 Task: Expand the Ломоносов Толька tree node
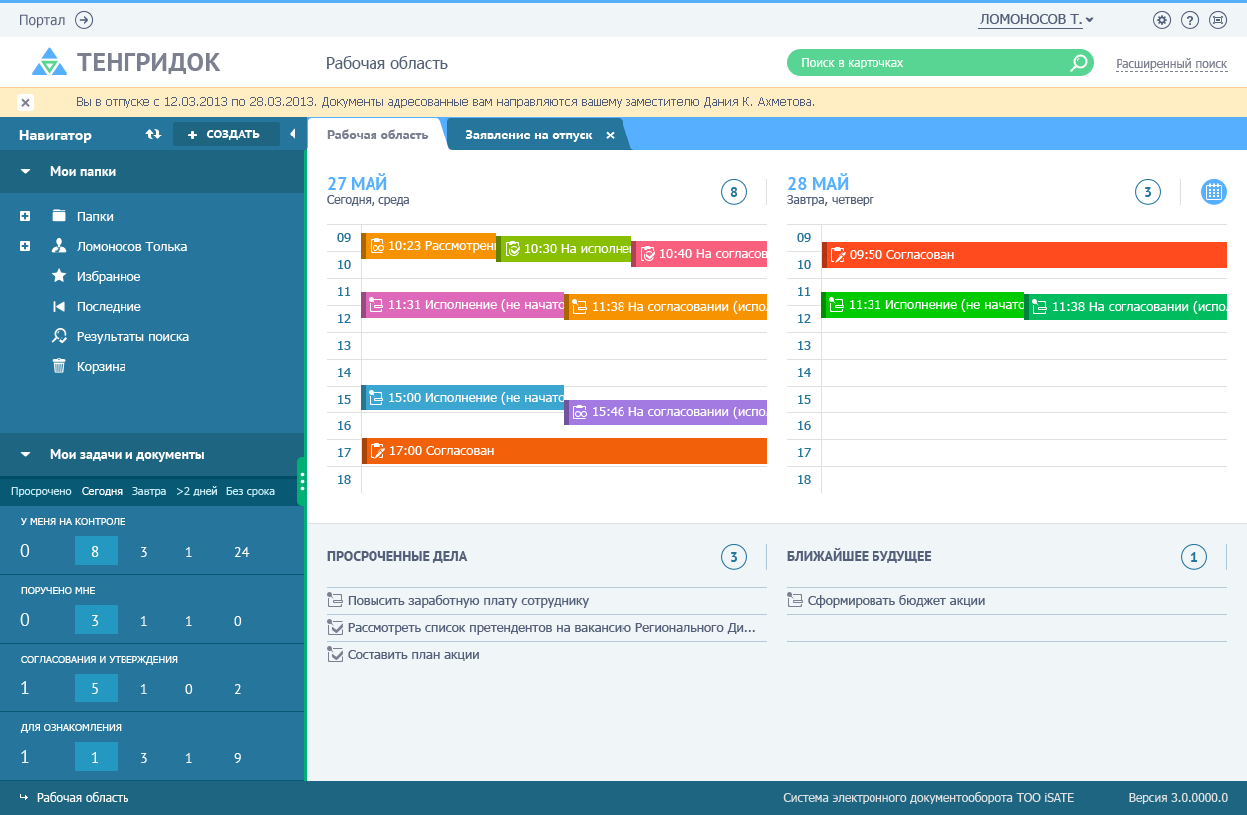[x=25, y=246]
